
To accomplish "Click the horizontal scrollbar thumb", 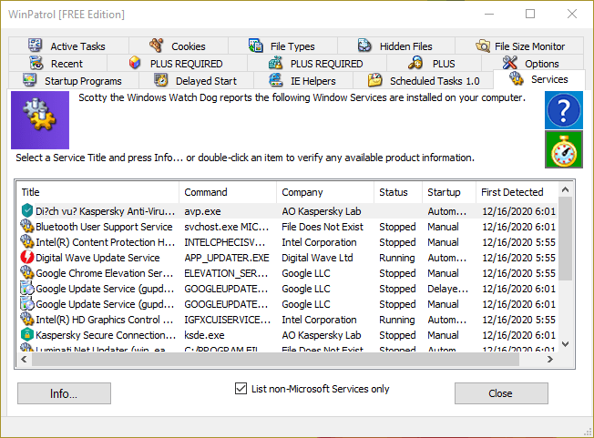I will (275, 359).
